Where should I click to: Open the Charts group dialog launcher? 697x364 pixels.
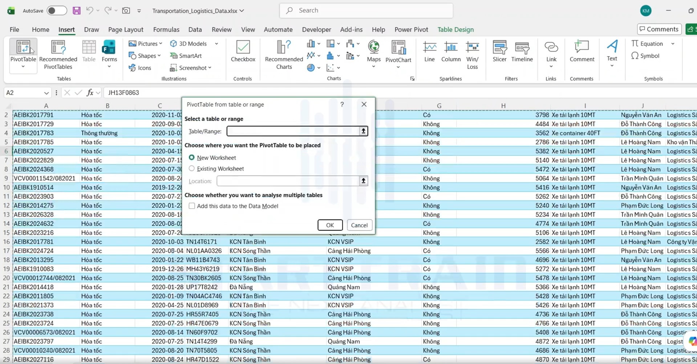(412, 78)
